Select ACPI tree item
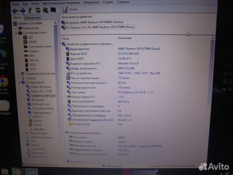 click(31, 69)
